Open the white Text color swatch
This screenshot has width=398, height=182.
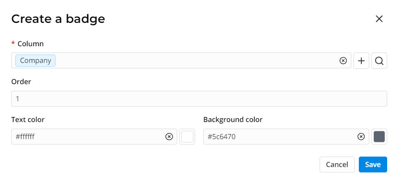click(x=187, y=137)
